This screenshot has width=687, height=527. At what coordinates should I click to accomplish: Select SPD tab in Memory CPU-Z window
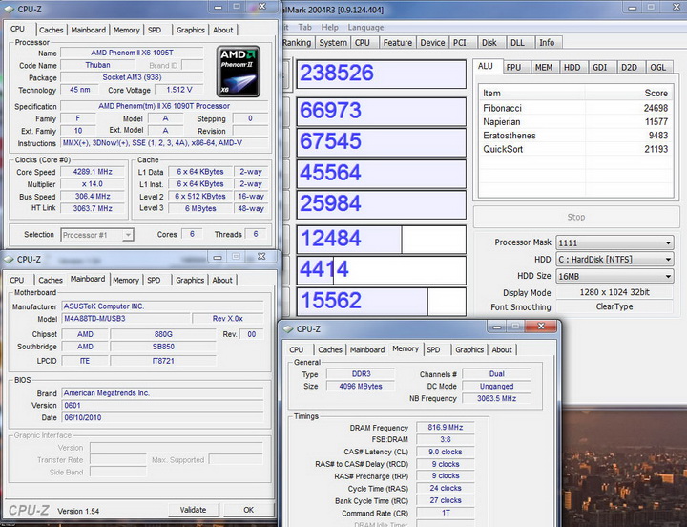433,349
